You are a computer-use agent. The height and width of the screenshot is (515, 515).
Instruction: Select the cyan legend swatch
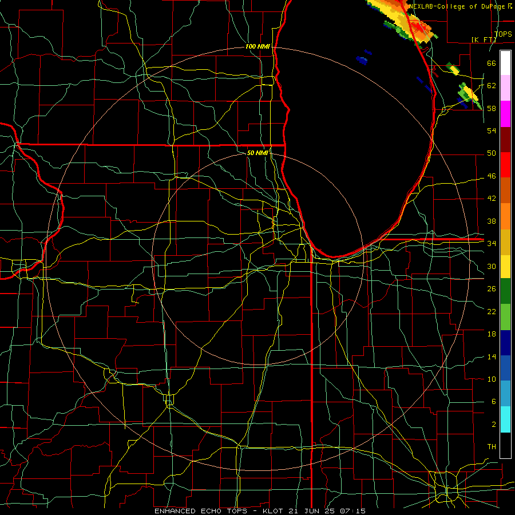[x=505, y=419]
